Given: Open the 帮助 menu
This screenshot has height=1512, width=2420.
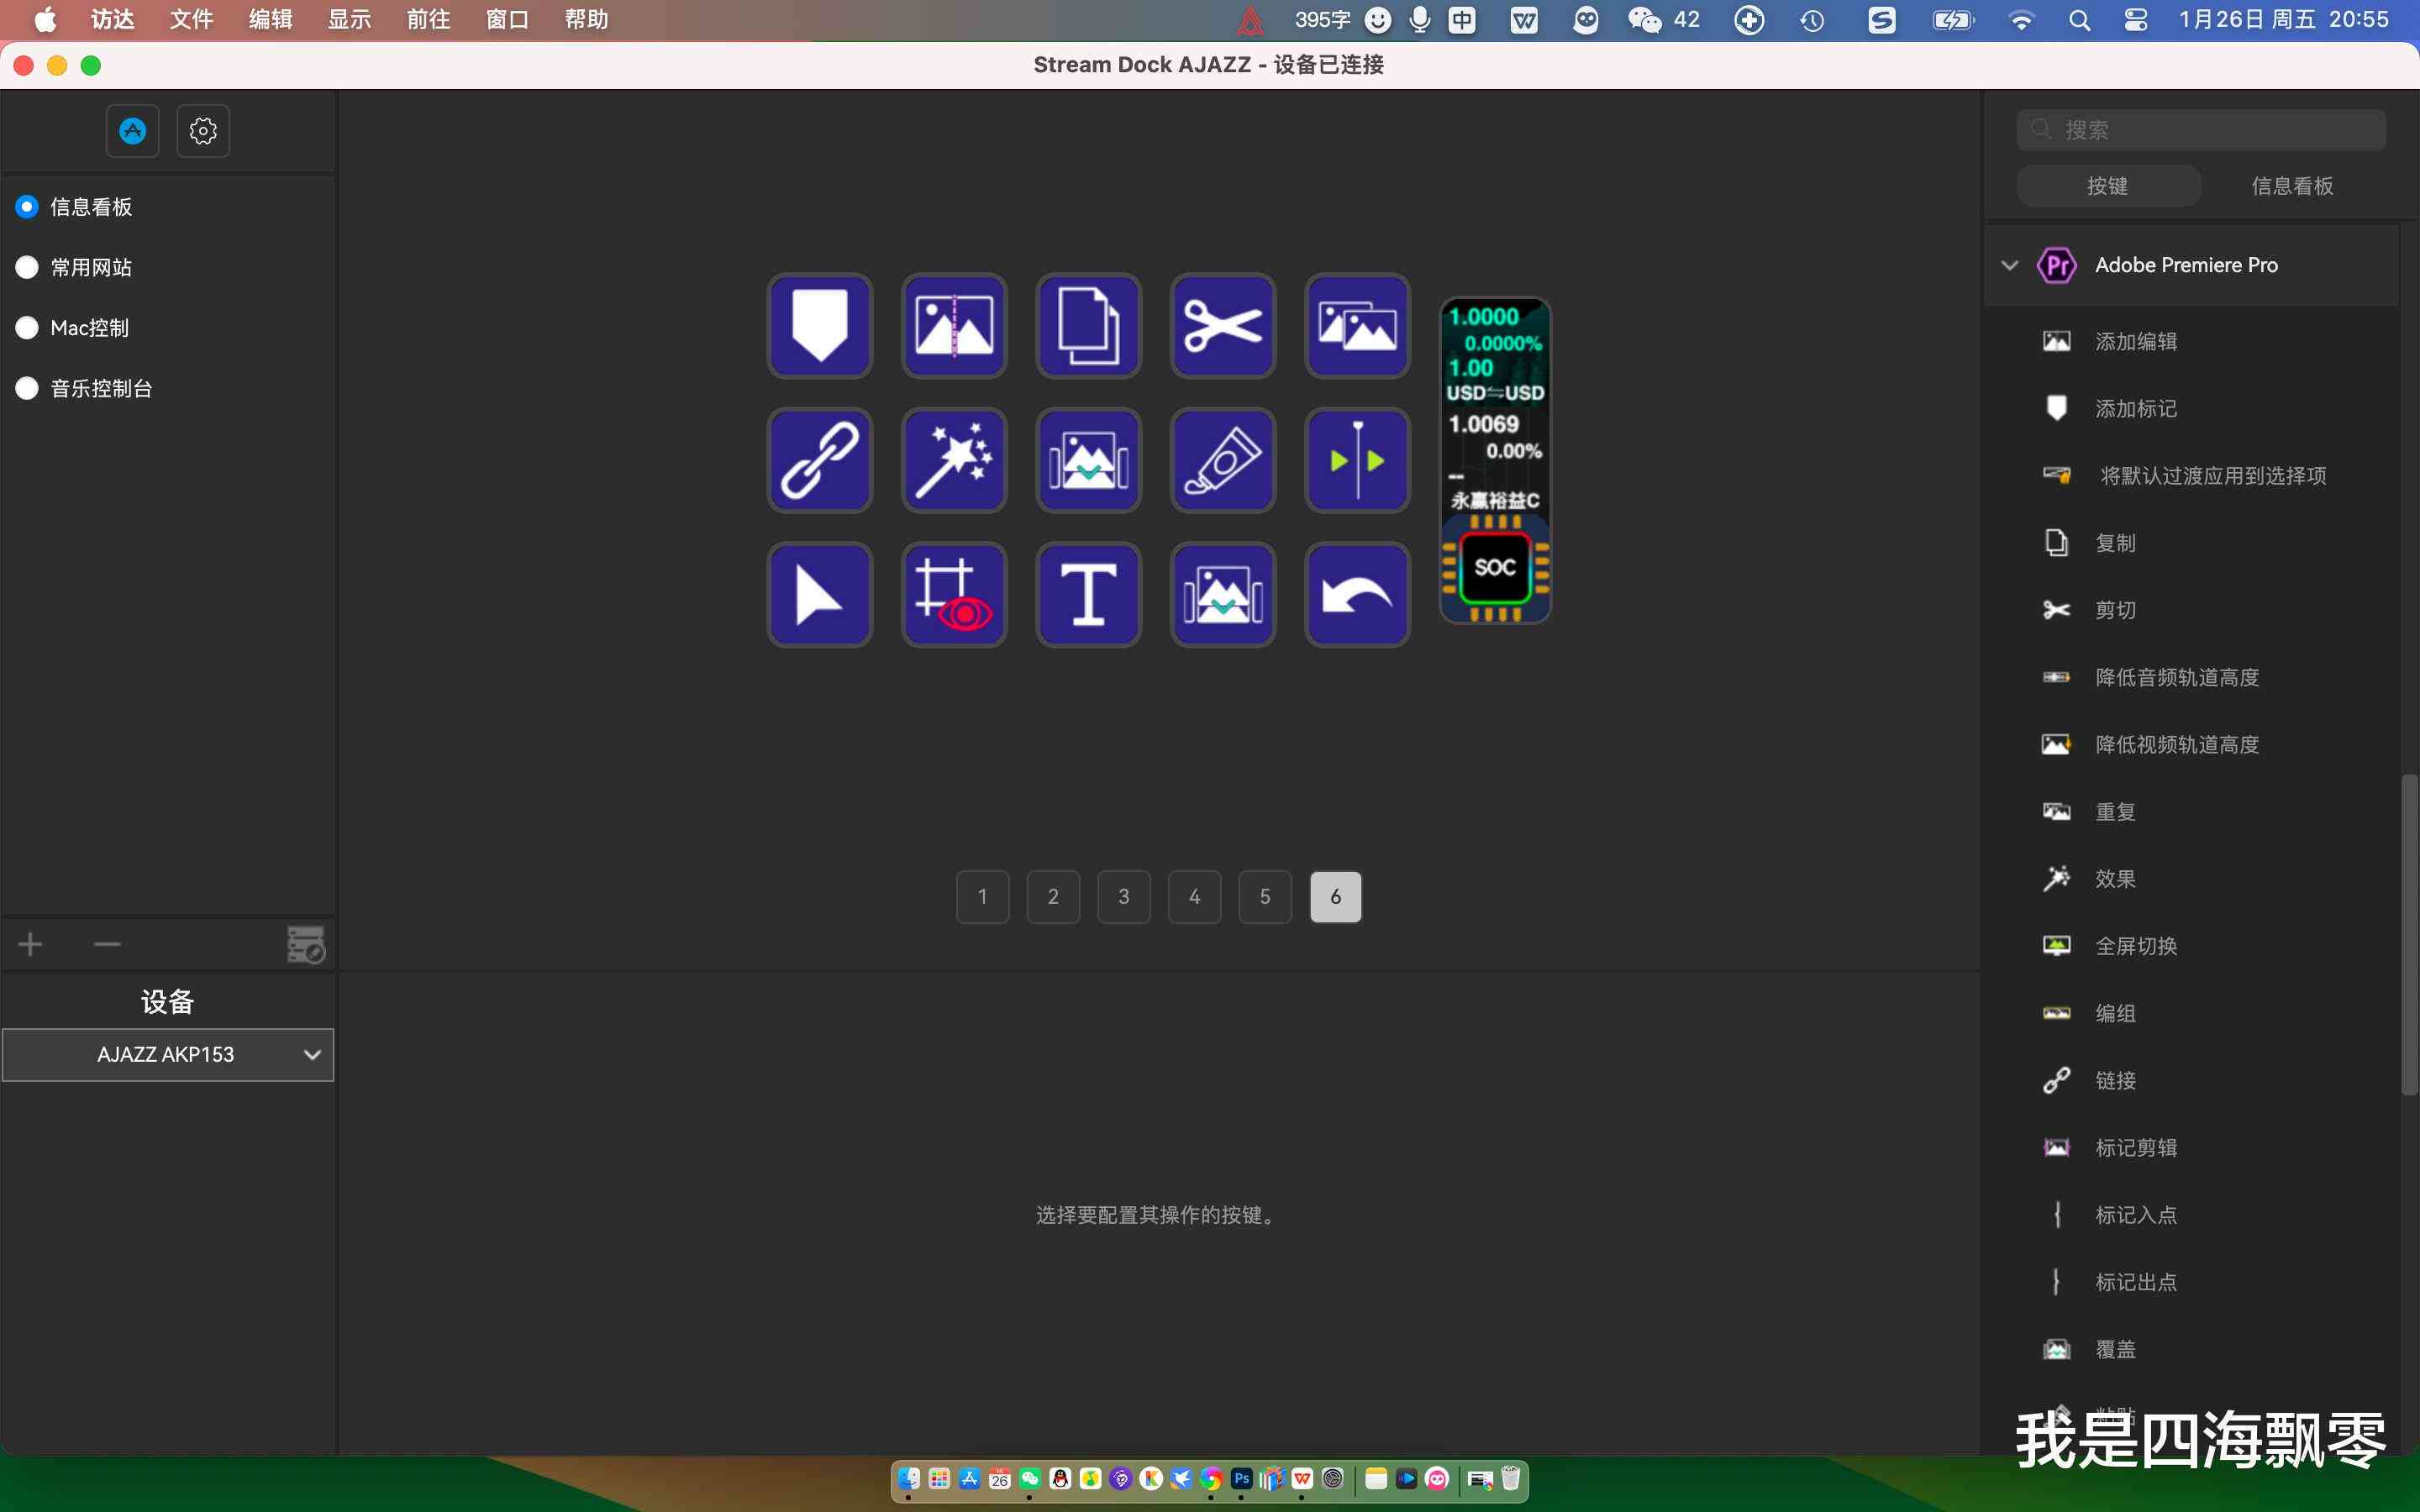Looking at the screenshot, I should point(586,20).
